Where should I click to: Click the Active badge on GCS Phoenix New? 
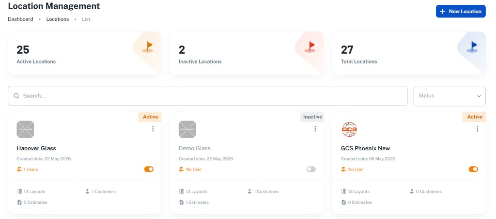(474, 117)
